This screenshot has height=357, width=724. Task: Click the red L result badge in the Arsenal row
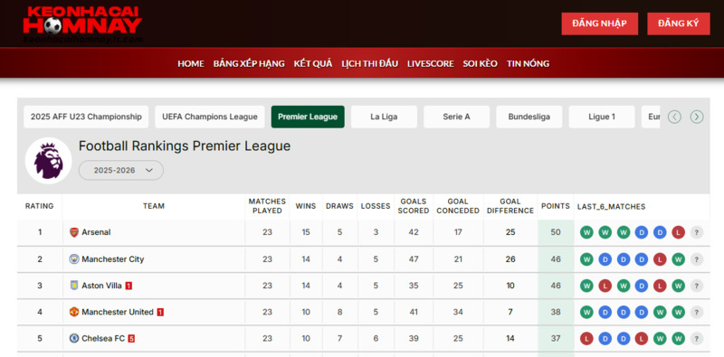678,232
